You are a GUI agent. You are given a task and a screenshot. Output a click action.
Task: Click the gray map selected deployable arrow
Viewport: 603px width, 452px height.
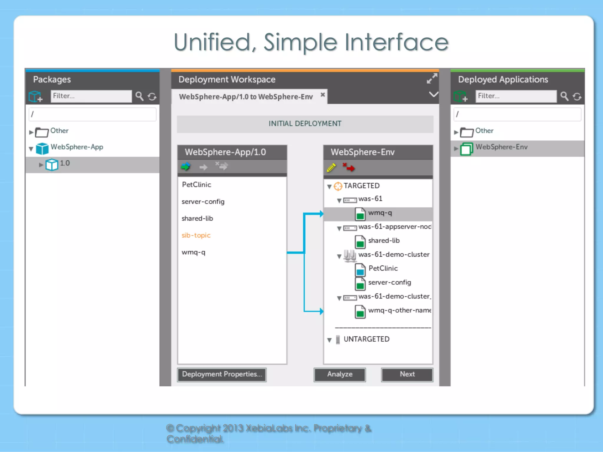click(203, 167)
